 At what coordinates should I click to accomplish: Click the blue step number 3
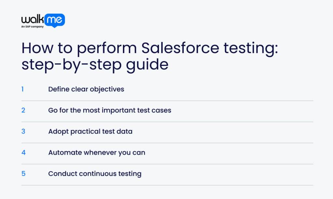(x=23, y=131)
